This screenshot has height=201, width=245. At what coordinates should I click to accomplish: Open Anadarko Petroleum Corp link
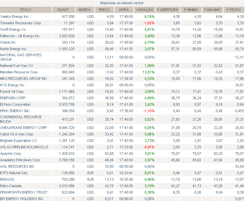point(20,160)
